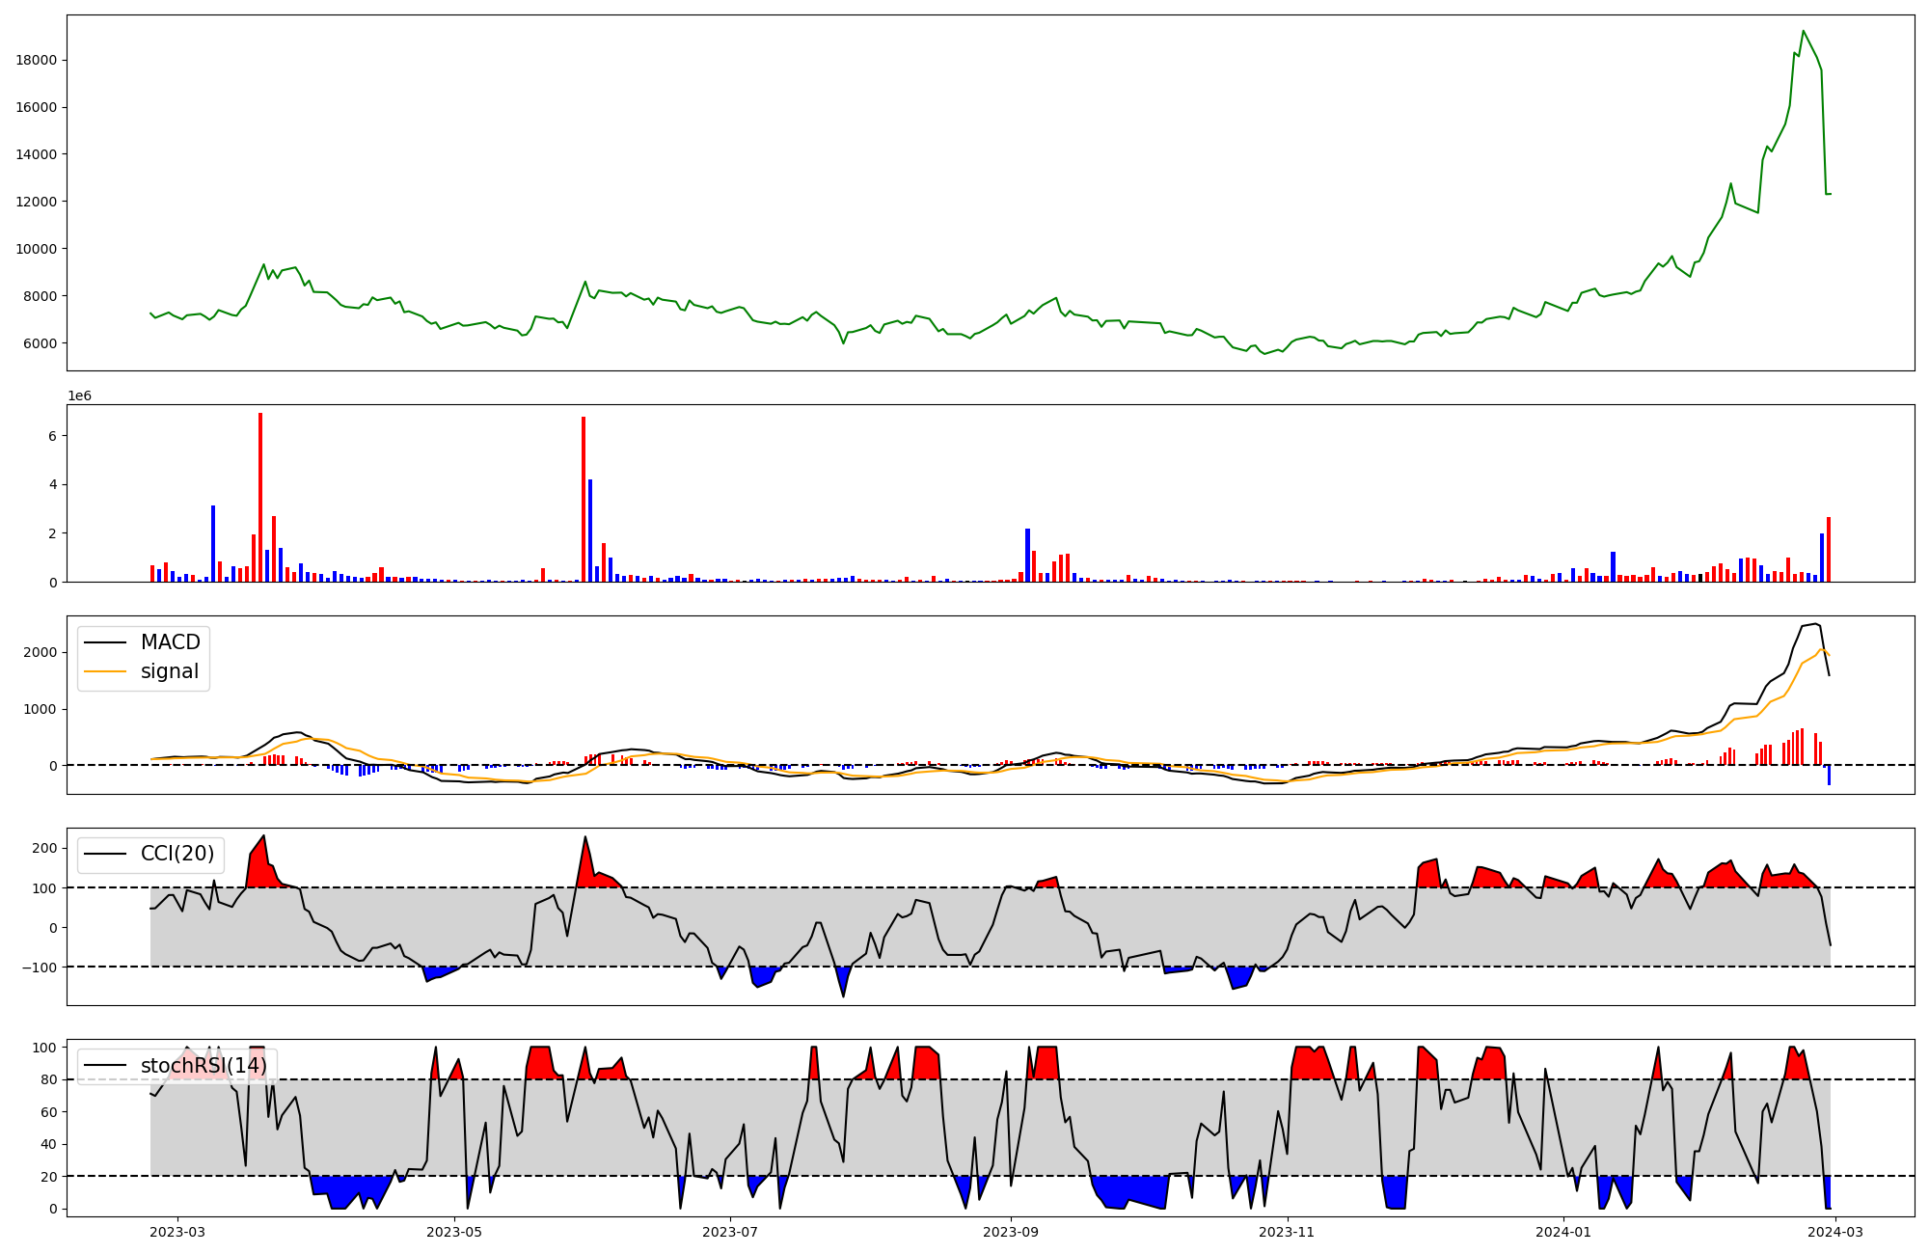Click the 2023-07 x-axis date label
Viewport: 1929px width, 1254px height.
click(x=730, y=1232)
